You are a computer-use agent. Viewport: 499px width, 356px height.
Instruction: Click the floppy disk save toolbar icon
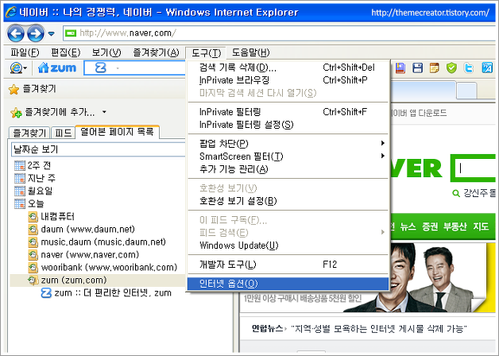coord(417,68)
